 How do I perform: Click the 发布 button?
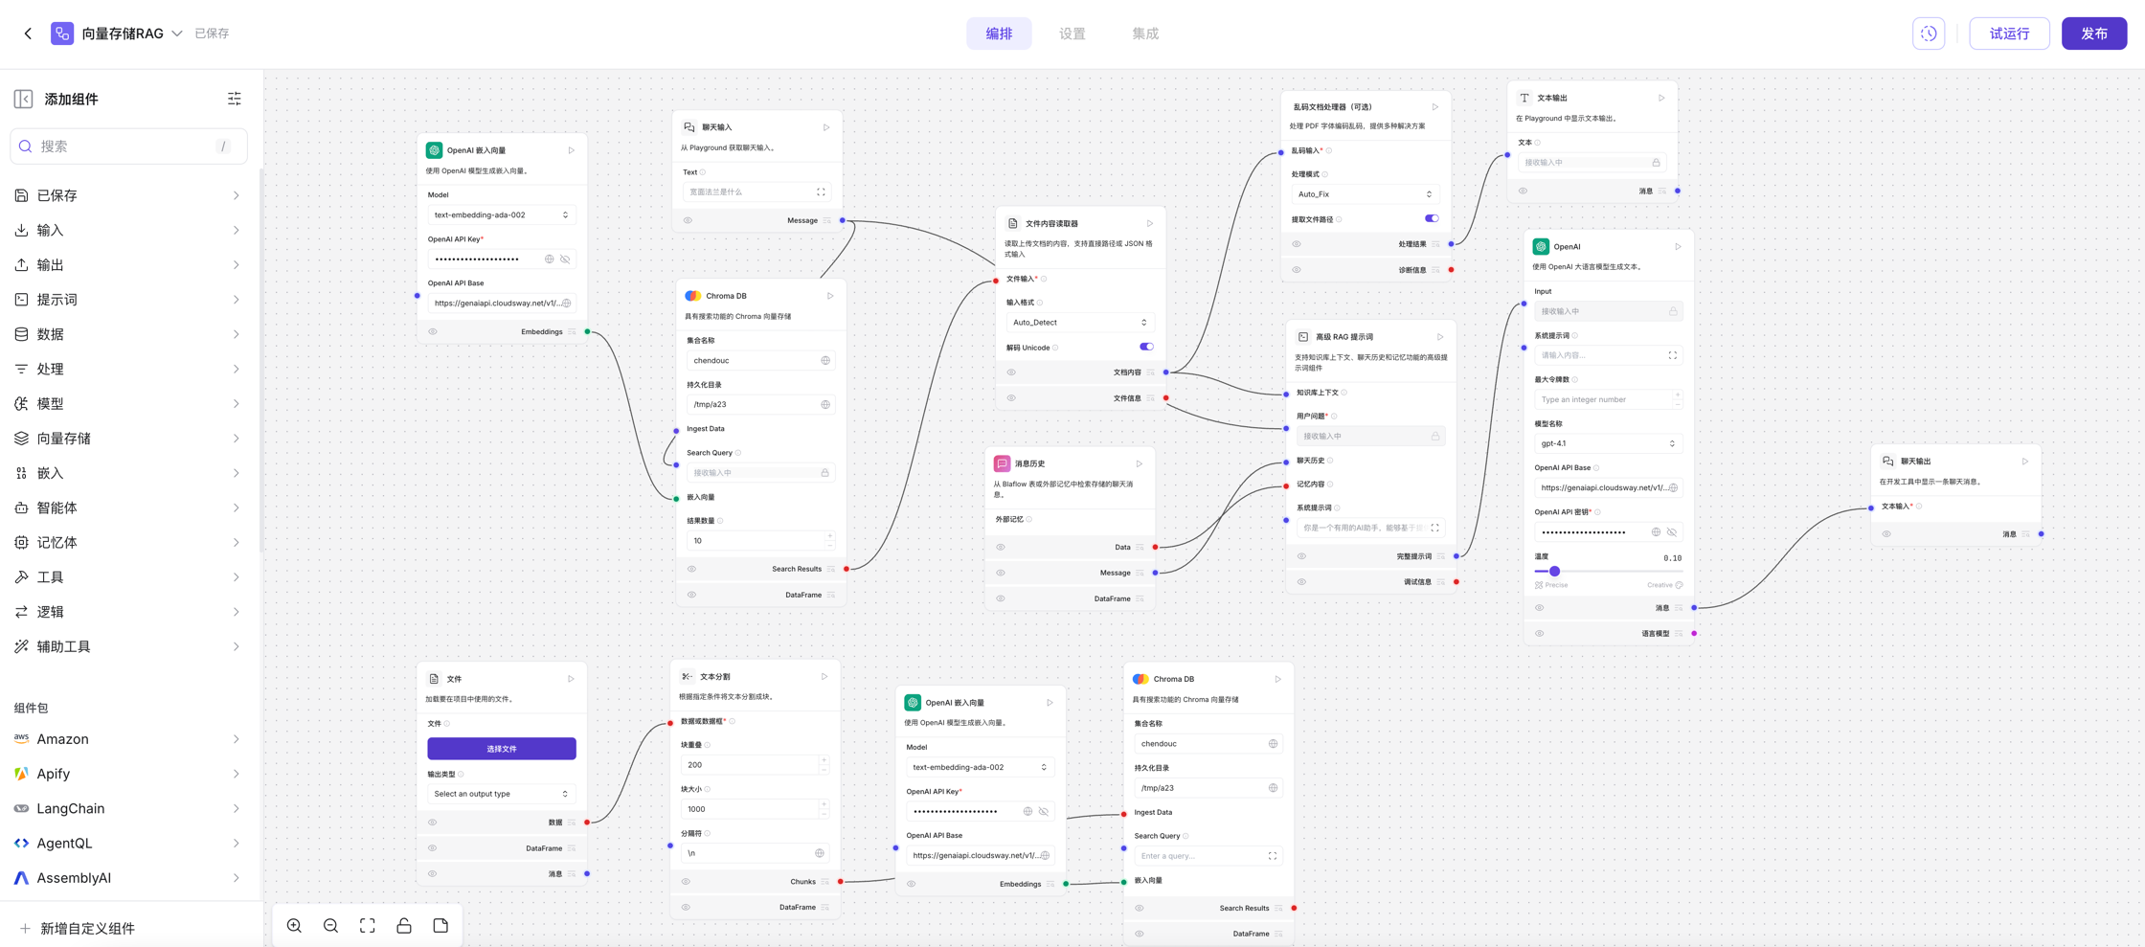[2093, 34]
